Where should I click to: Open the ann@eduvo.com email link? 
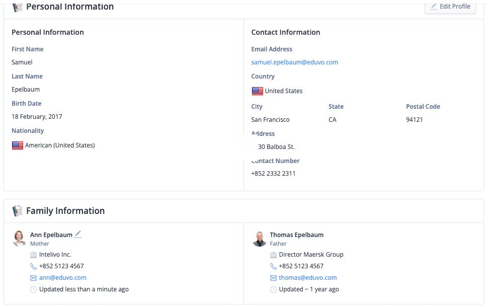coord(62,278)
